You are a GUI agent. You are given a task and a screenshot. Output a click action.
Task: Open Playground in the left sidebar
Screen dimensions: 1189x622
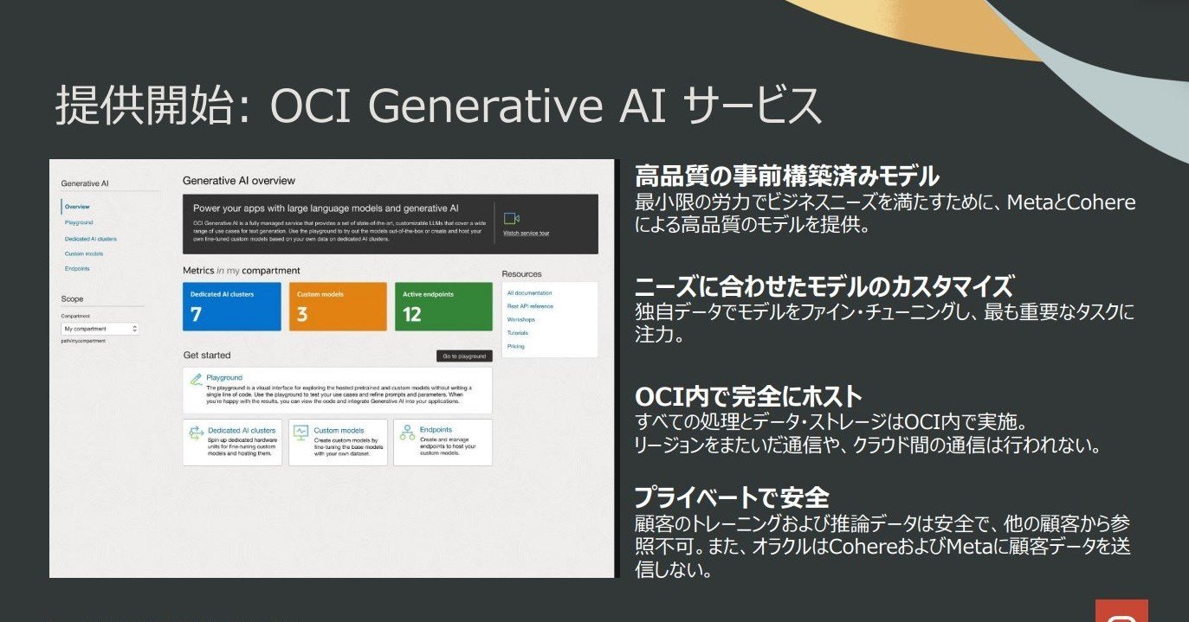(x=79, y=222)
